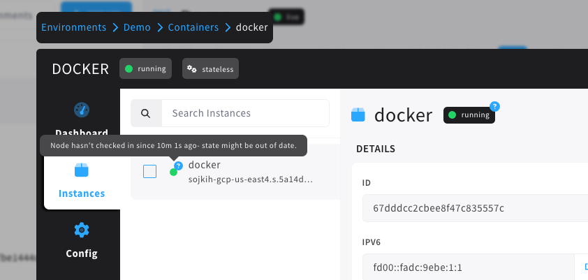Click green status dot on docker instance row
The height and width of the screenshot is (280, 588).
click(x=173, y=172)
